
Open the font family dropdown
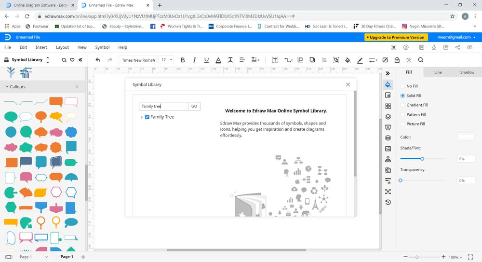pos(138,60)
